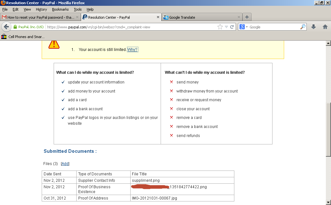Click the suppliment.png file title
This screenshot has height=205, width=331.
pos(146,181)
